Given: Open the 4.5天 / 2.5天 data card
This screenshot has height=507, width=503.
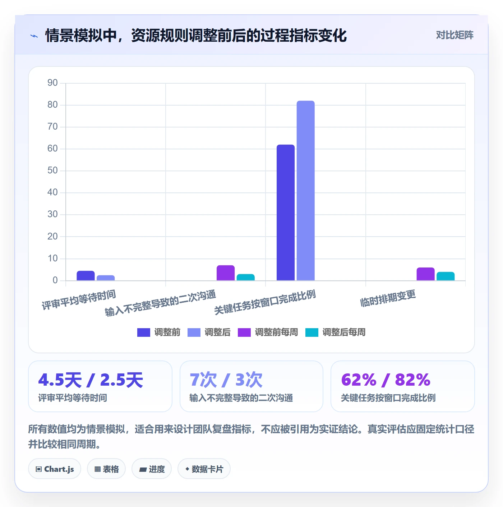Looking at the screenshot, I should 100,386.
